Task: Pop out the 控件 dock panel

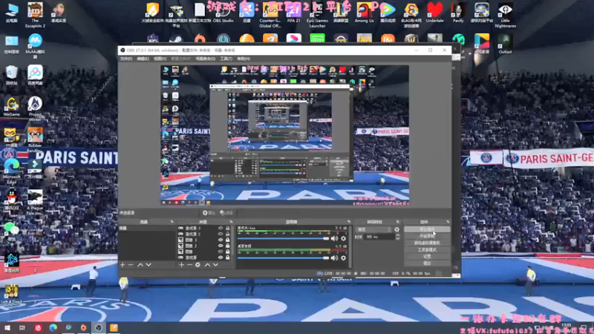Action: [x=448, y=222]
